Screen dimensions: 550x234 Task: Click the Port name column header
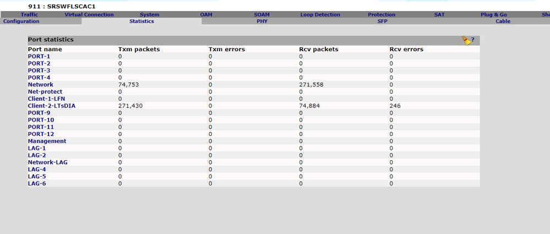pos(45,50)
